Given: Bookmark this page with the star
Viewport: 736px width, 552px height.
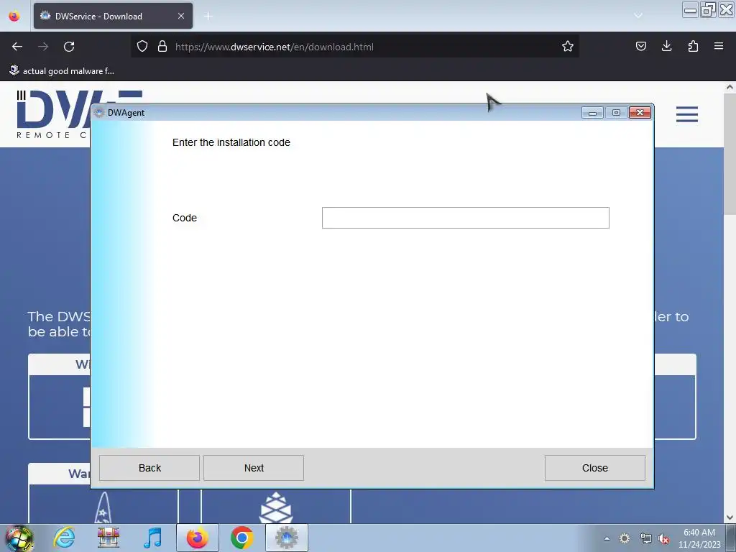Looking at the screenshot, I should pos(568,47).
